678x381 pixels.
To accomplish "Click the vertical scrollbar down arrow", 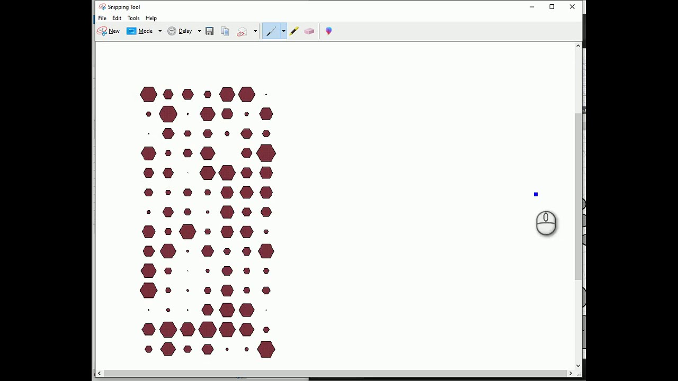I will coord(578,365).
